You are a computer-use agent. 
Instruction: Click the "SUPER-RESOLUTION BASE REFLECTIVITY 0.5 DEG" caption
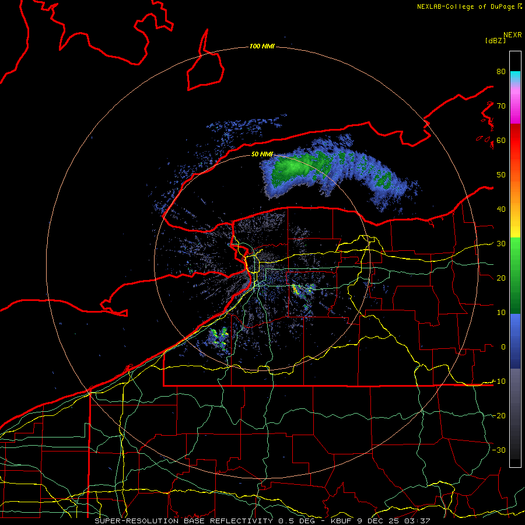point(204,521)
